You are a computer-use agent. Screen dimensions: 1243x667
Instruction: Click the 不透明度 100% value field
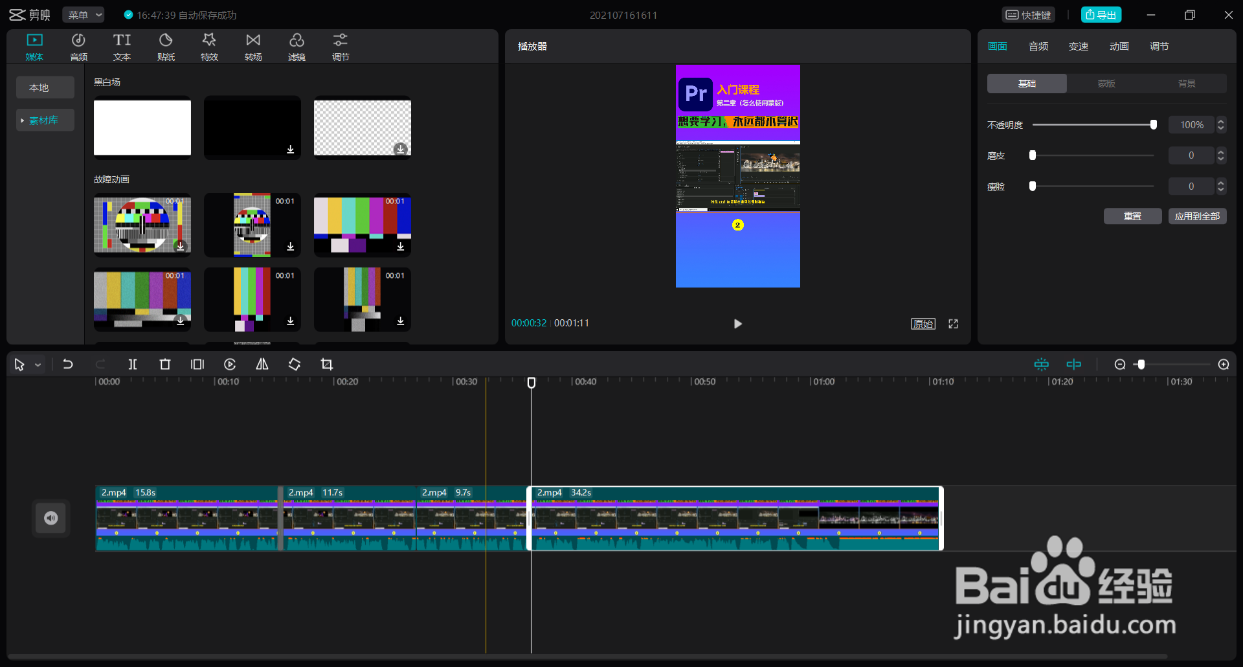pos(1192,125)
